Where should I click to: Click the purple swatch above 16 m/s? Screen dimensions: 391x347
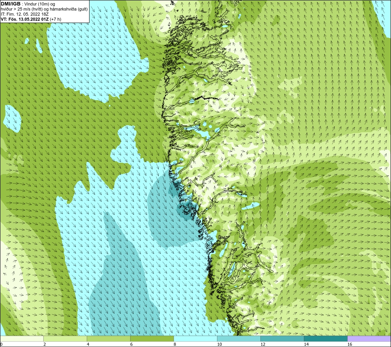click(x=369, y=338)
